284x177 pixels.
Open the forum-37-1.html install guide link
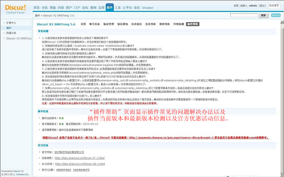[80, 158]
